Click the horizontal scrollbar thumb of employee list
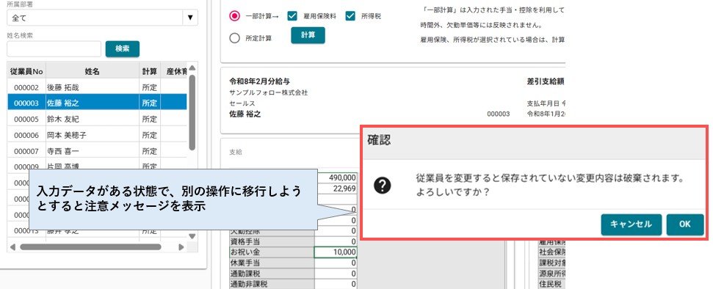This screenshot has height=289, width=713. [90, 247]
